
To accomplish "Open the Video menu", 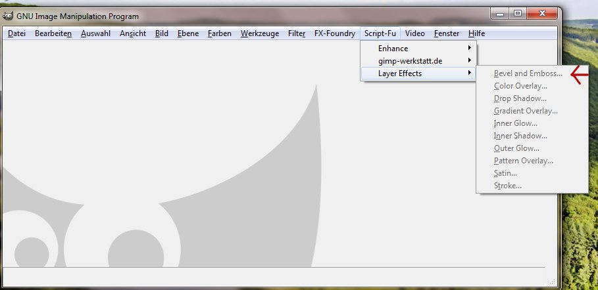I will (415, 33).
